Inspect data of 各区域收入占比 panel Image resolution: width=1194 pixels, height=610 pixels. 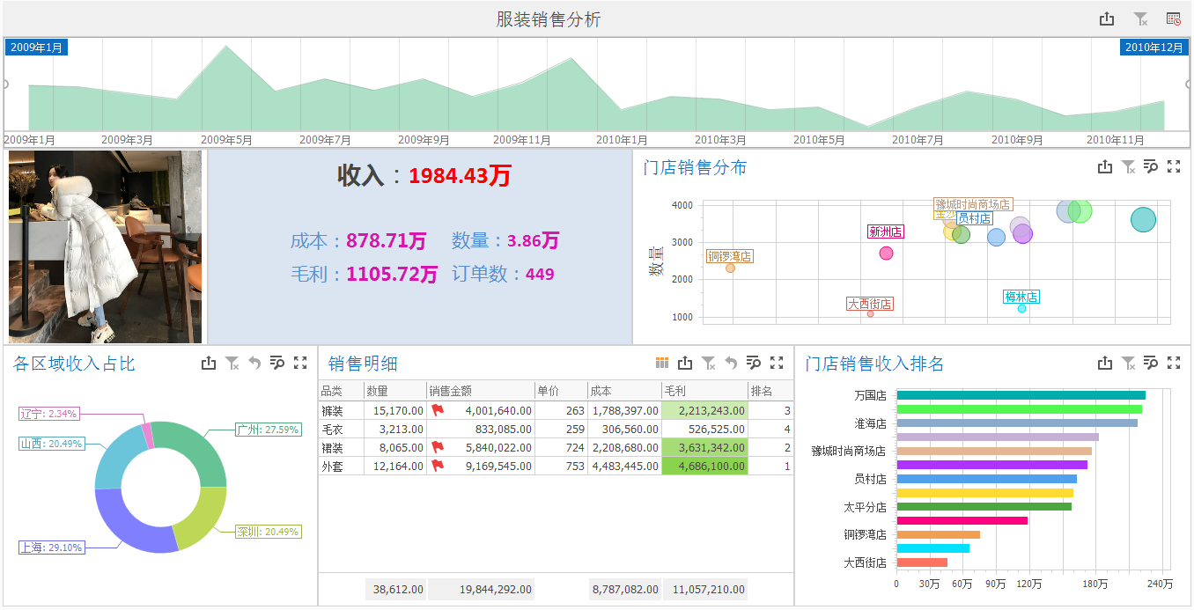277,363
